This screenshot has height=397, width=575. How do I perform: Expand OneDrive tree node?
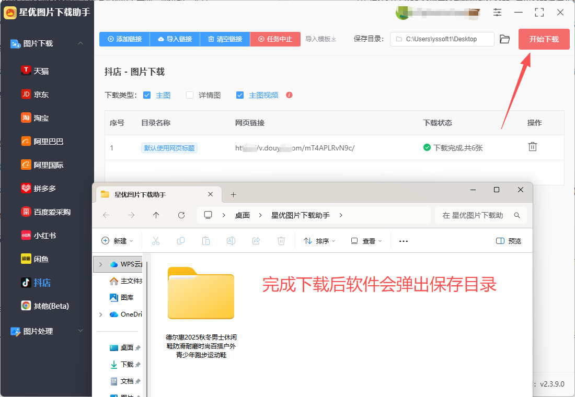(x=101, y=314)
